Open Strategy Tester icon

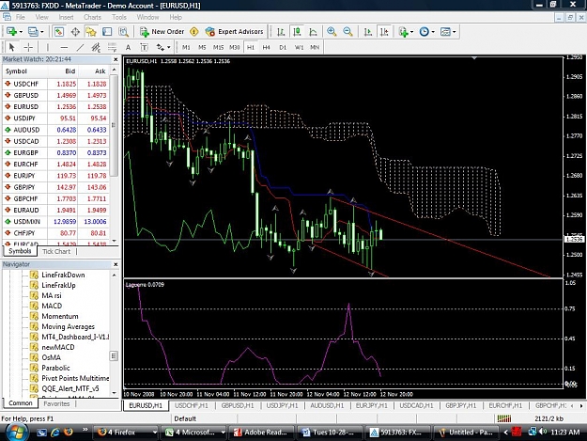(x=124, y=32)
